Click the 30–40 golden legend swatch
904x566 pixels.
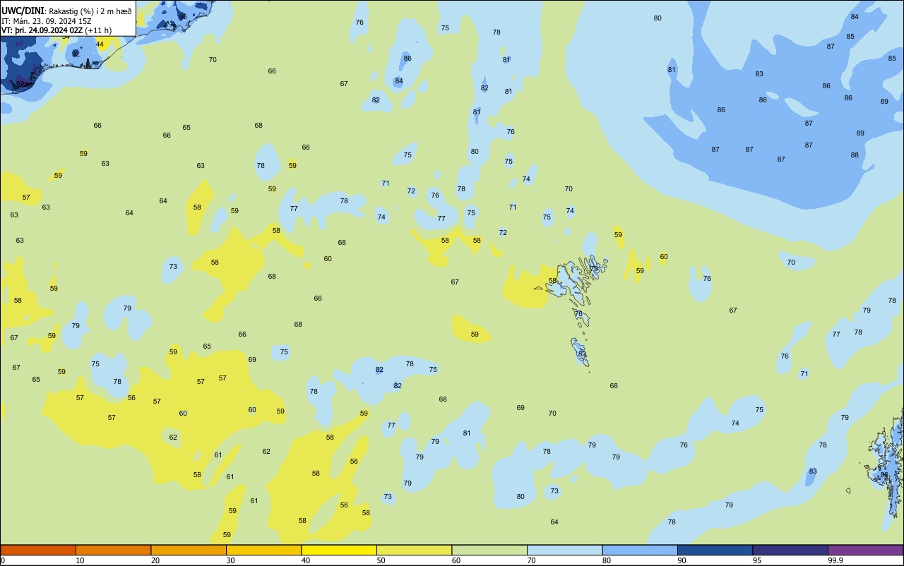click(264, 550)
